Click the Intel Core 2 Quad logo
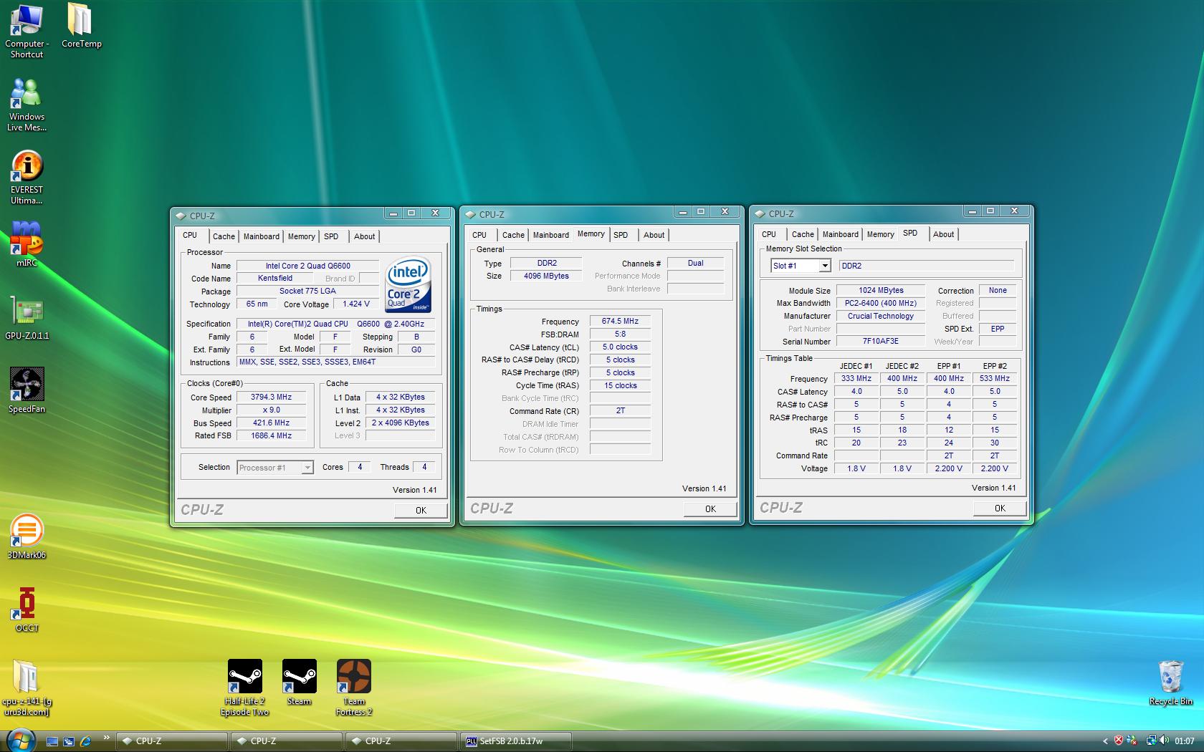Viewport: 1204px width, 752px height. pyautogui.click(x=408, y=284)
